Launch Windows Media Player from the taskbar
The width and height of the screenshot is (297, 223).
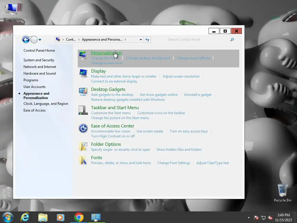(60, 217)
